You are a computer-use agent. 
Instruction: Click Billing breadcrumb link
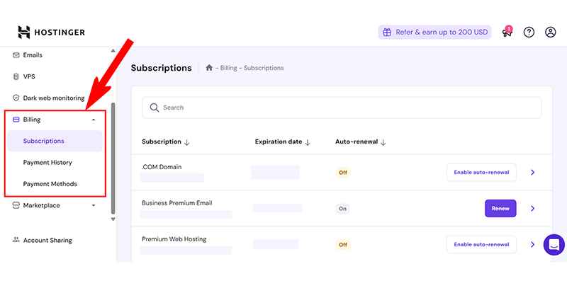point(228,68)
